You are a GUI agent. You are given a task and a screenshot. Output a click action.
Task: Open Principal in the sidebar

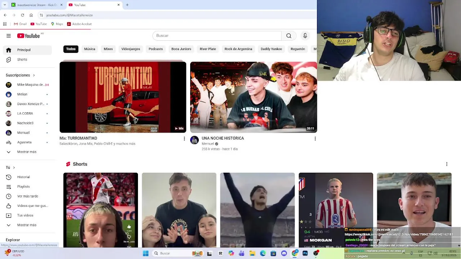point(27,50)
